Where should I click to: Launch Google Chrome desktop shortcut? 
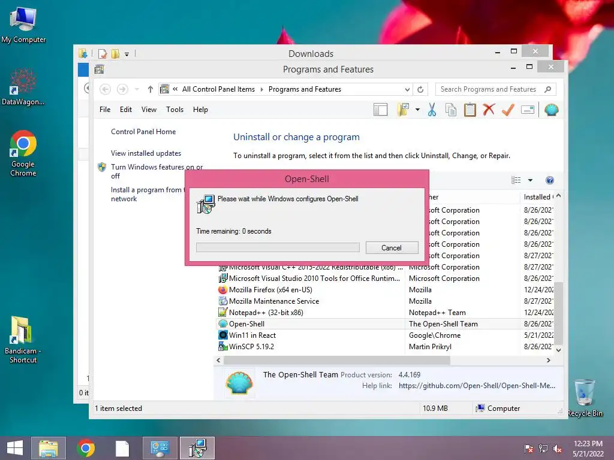23,153
